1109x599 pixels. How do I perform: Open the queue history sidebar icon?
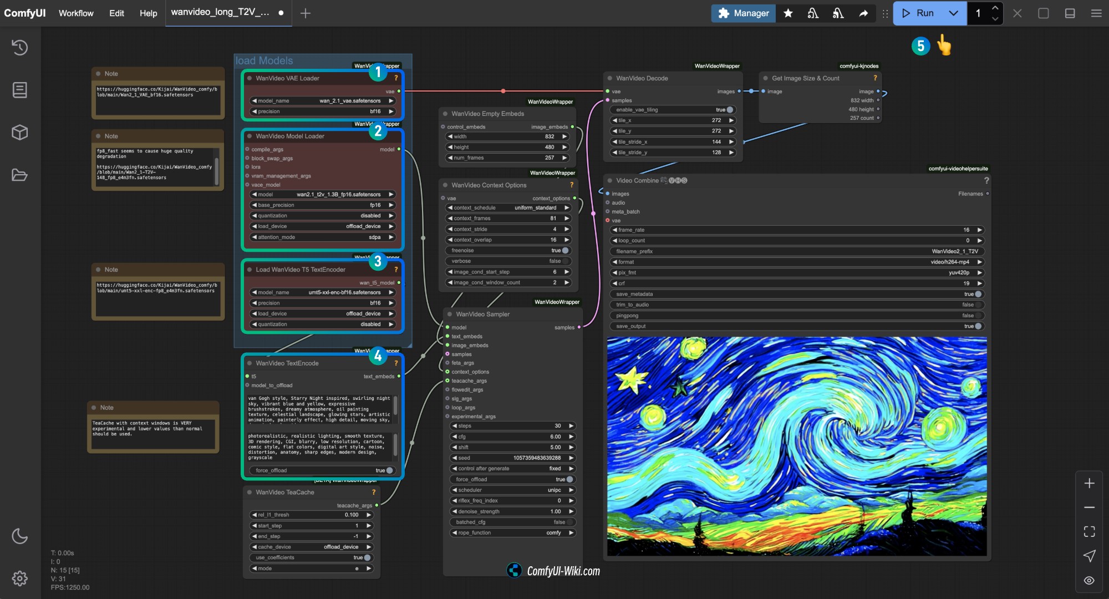click(20, 47)
